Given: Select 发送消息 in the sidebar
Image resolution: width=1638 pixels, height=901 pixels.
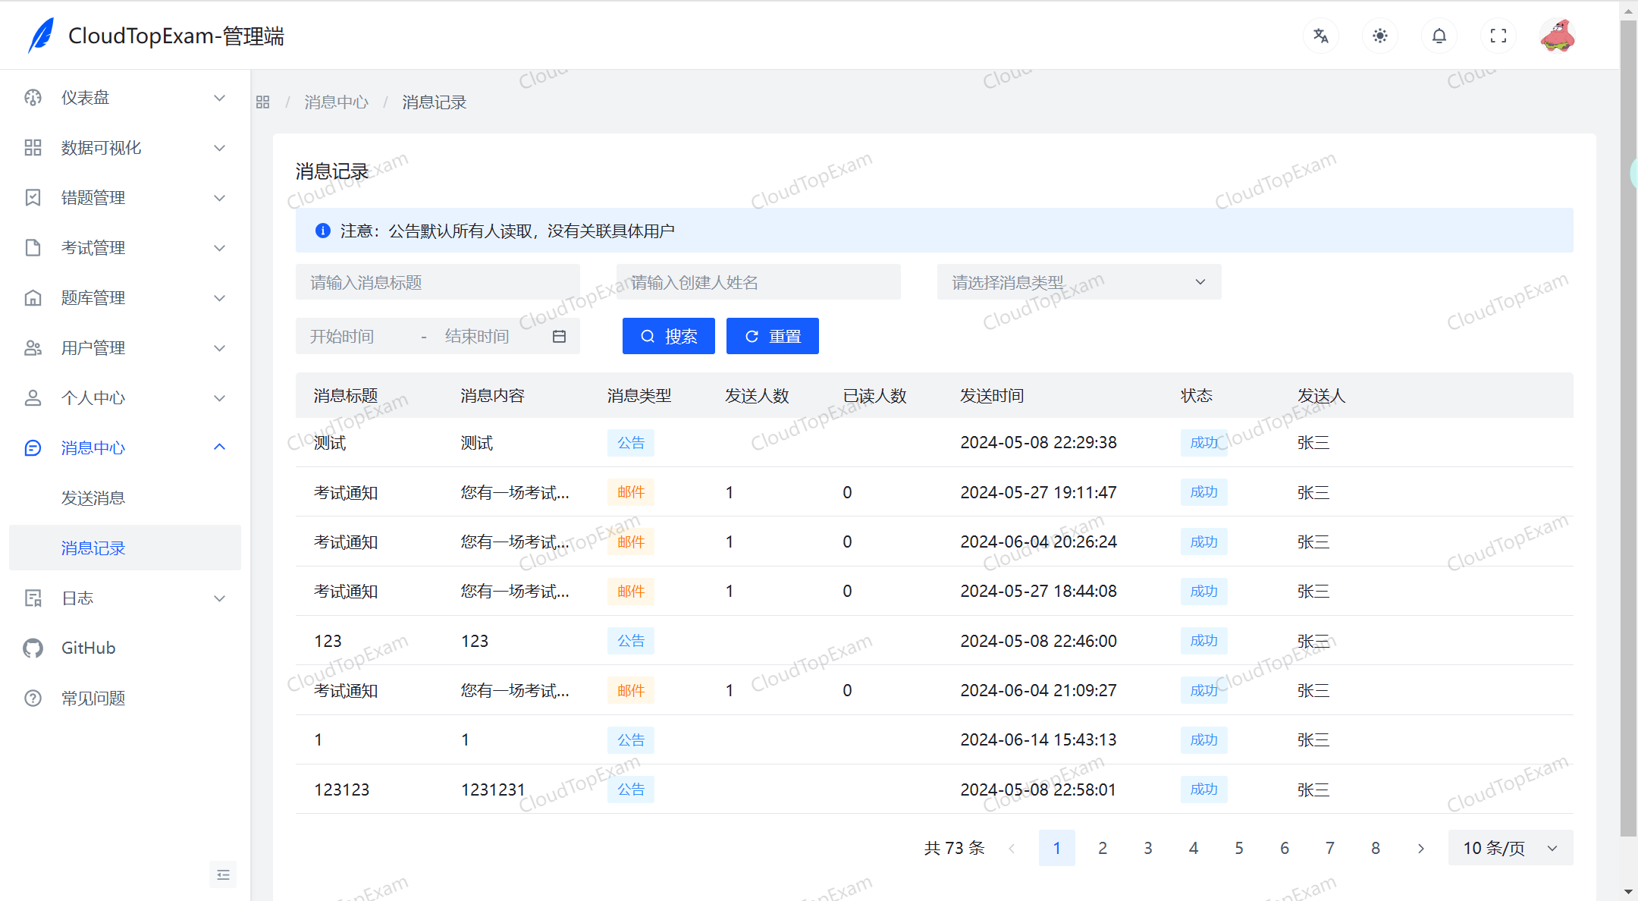Looking at the screenshot, I should point(93,498).
